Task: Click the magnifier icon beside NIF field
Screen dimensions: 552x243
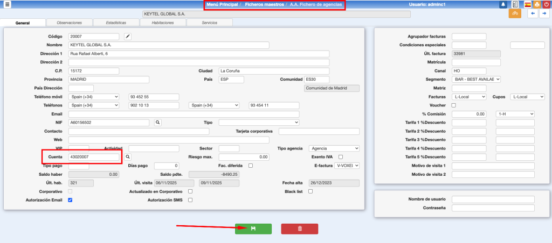Action: click(158, 123)
